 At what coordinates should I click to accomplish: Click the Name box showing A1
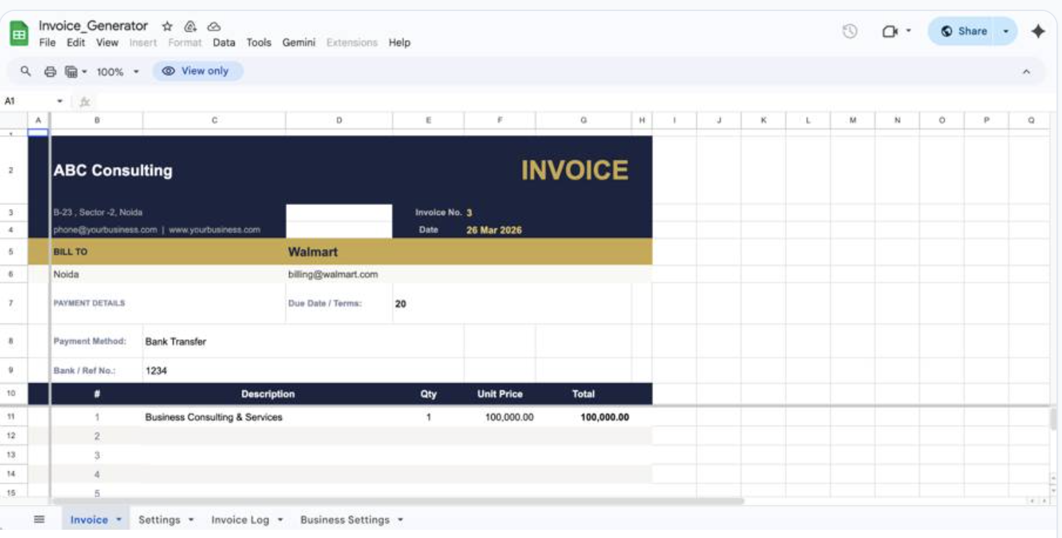(x=28, y=101)
